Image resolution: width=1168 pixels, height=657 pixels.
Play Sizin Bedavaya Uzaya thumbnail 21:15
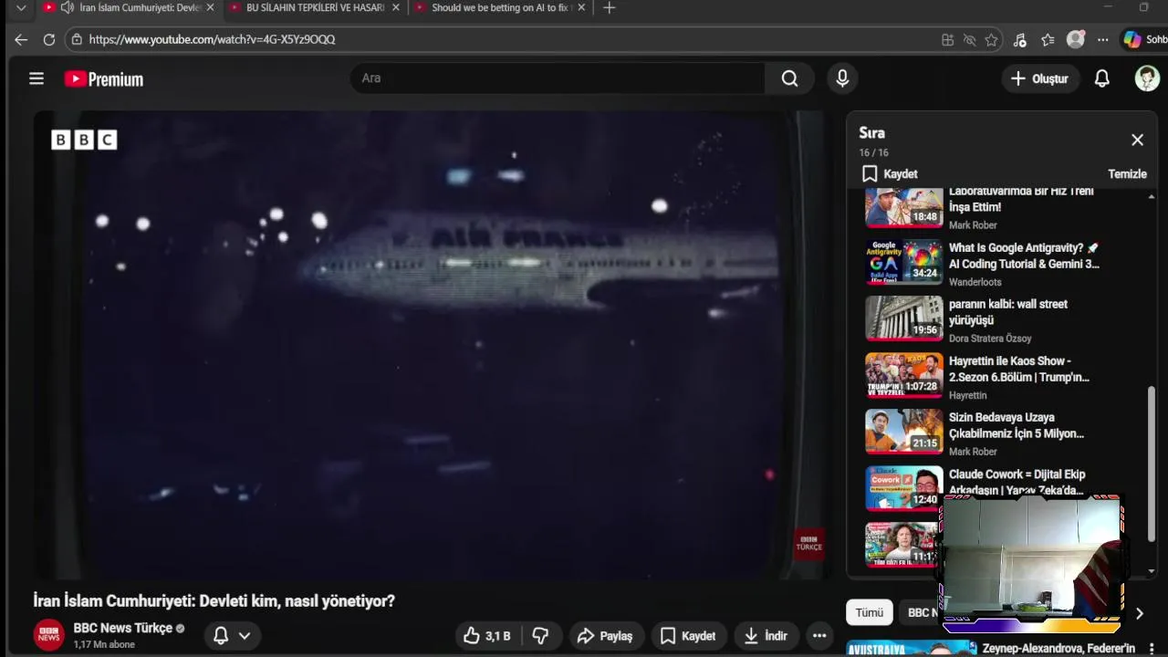(x=904, y=433)
